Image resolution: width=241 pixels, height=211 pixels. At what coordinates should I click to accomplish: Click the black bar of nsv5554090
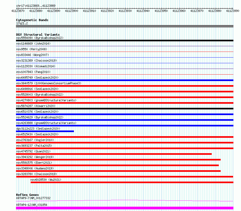click(x=125, y=41)
